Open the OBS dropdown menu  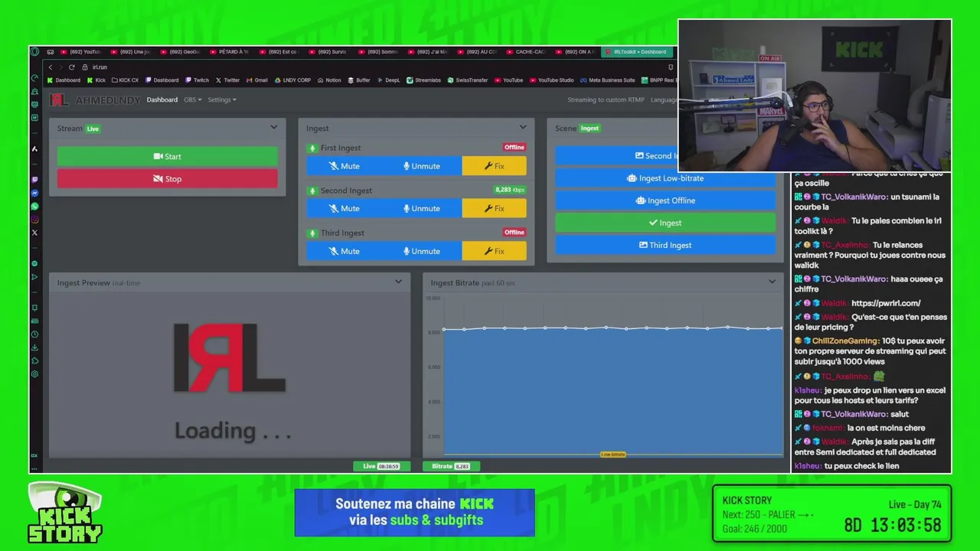point(192,99)
